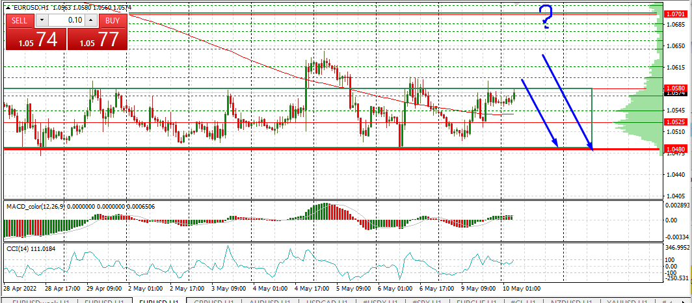This screenshot has height=303, width=692.
Task: Click the EURUSD,H1 chart title text
Action: (31, 8)
